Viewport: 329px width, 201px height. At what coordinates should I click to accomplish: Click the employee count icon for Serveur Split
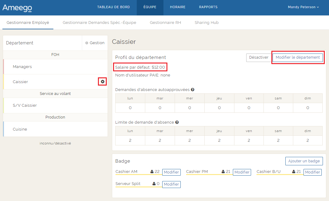point(154,184)
